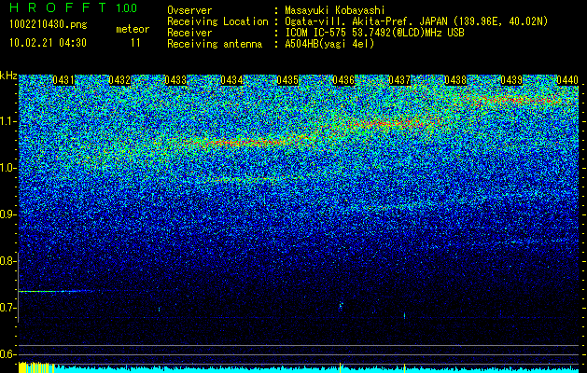Click the kHz axis unit label
This screenshot has width=587, height=373.
point(8,76)
